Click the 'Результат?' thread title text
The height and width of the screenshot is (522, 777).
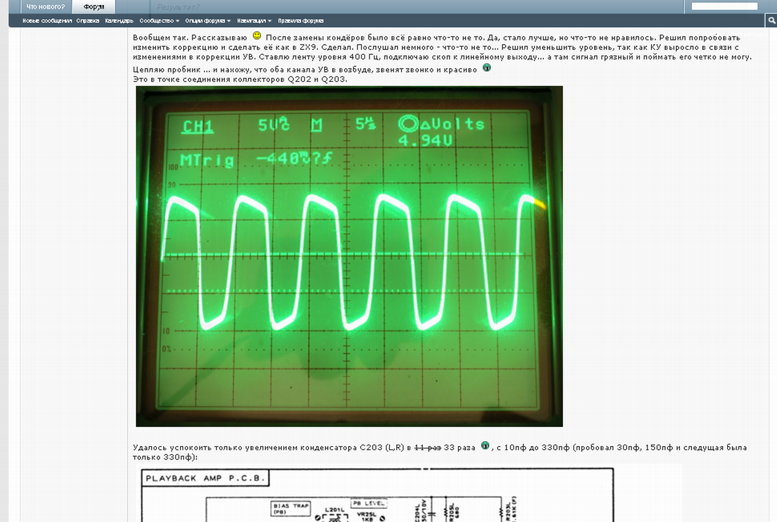(178, 7)
